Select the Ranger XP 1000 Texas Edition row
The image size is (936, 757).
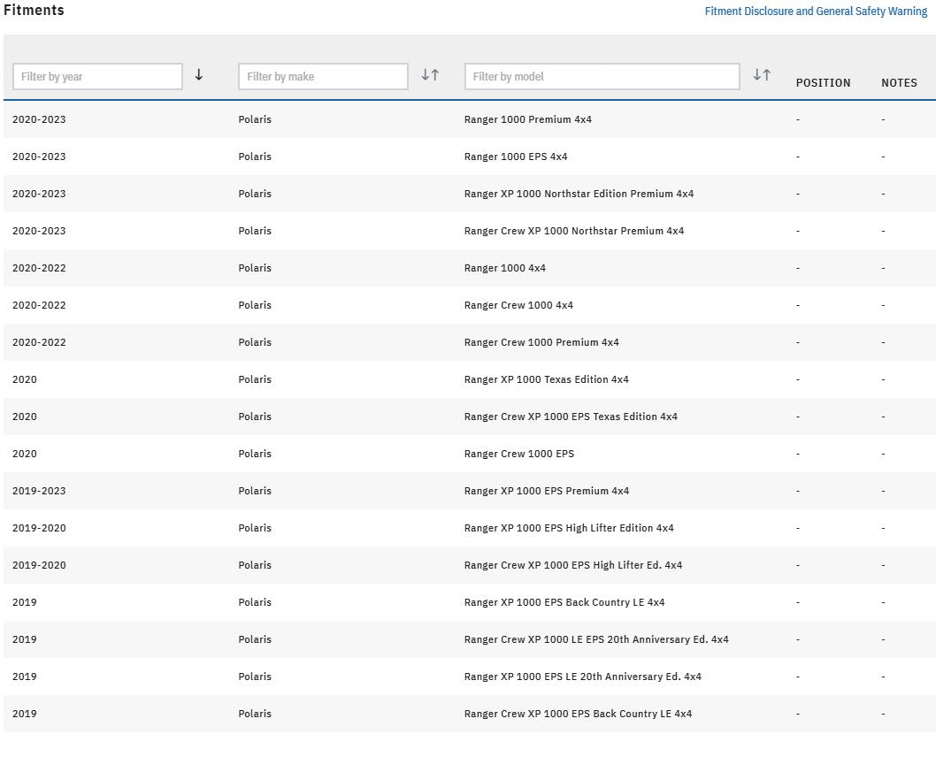click(x=546, y=379)
